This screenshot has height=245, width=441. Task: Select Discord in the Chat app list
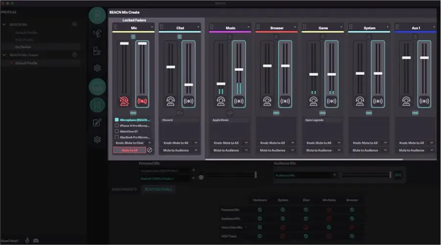coord(180,120)
